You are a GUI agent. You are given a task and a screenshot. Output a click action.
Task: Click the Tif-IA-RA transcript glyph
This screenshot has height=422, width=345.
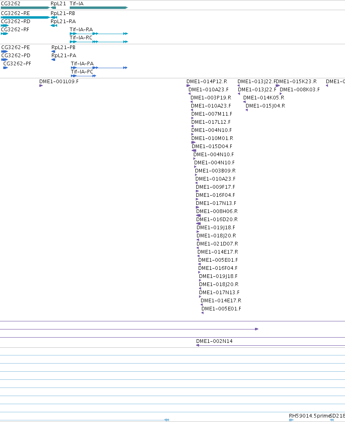click(99, 34)
